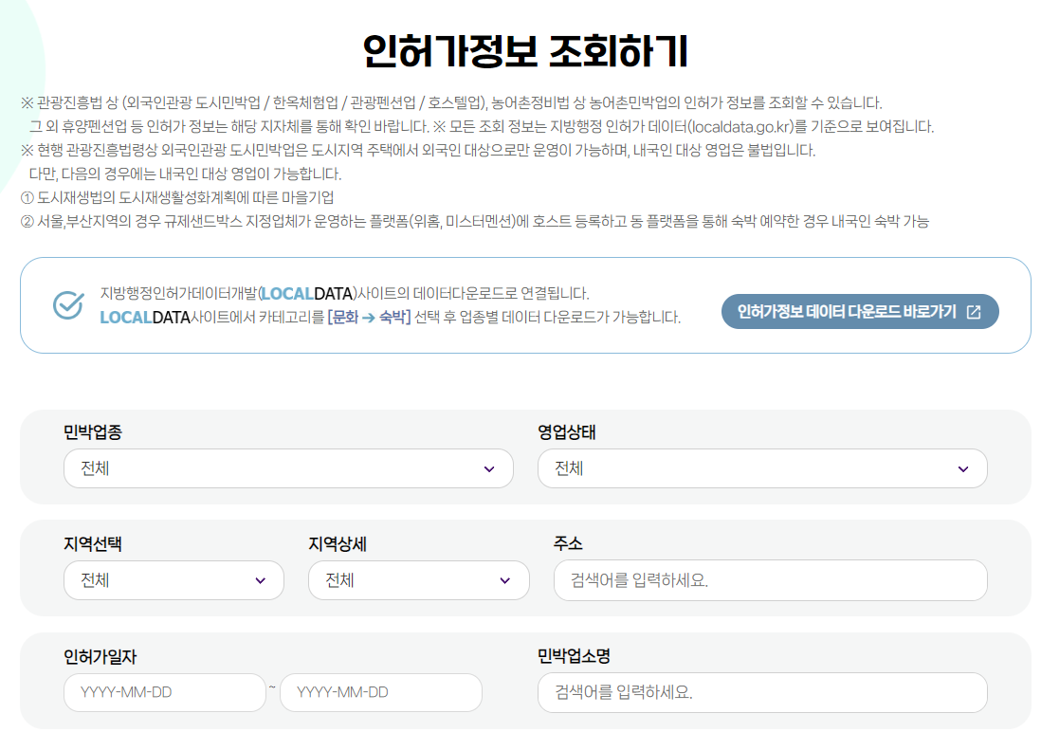The height and width of the screenshot is (732, 1041).
Task: Click the 주소 search input field
Action: (x=770, y=580)
